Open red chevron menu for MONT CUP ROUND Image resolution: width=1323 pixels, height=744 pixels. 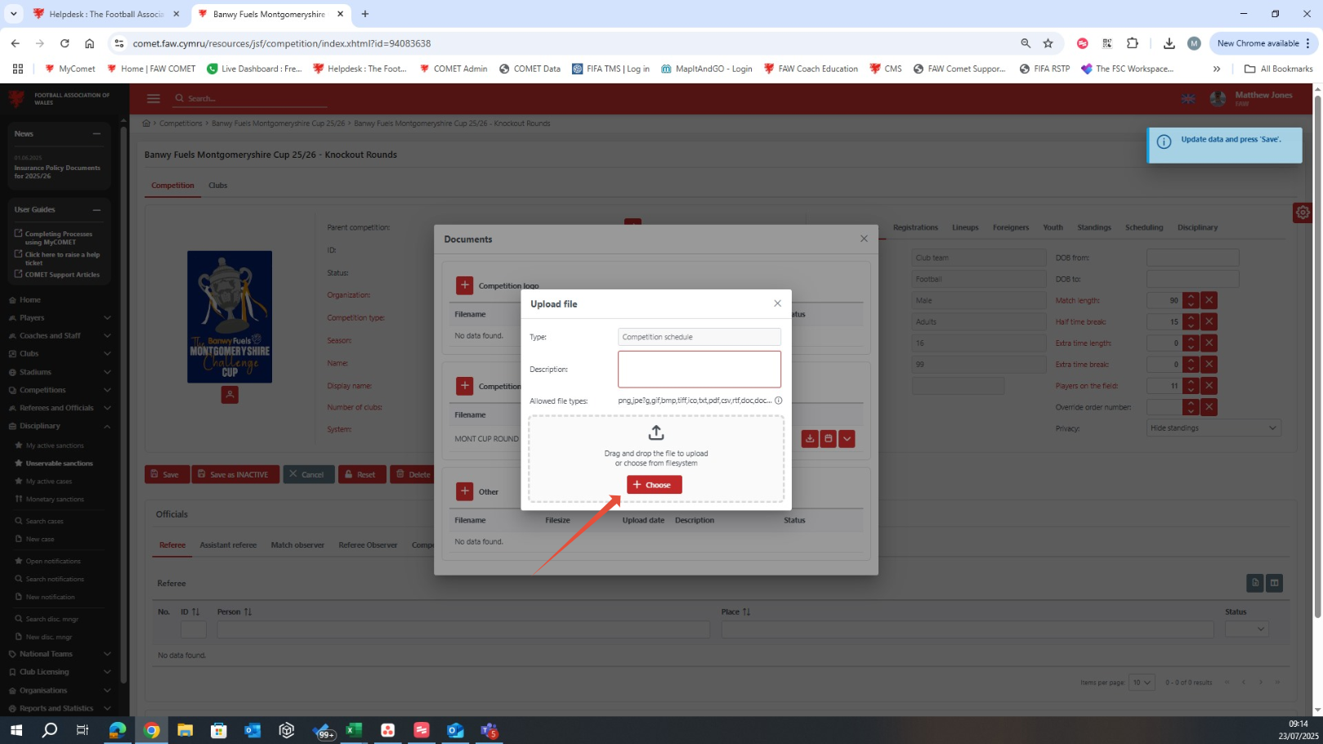pyautogui.click(x=847, y=439)
